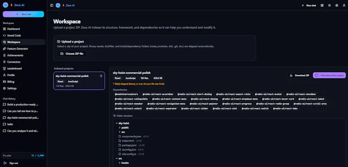Click the @radix-ui/react-tabs dependency tag
The width and height of the screenshot is (348, 167).
point(285,109)
